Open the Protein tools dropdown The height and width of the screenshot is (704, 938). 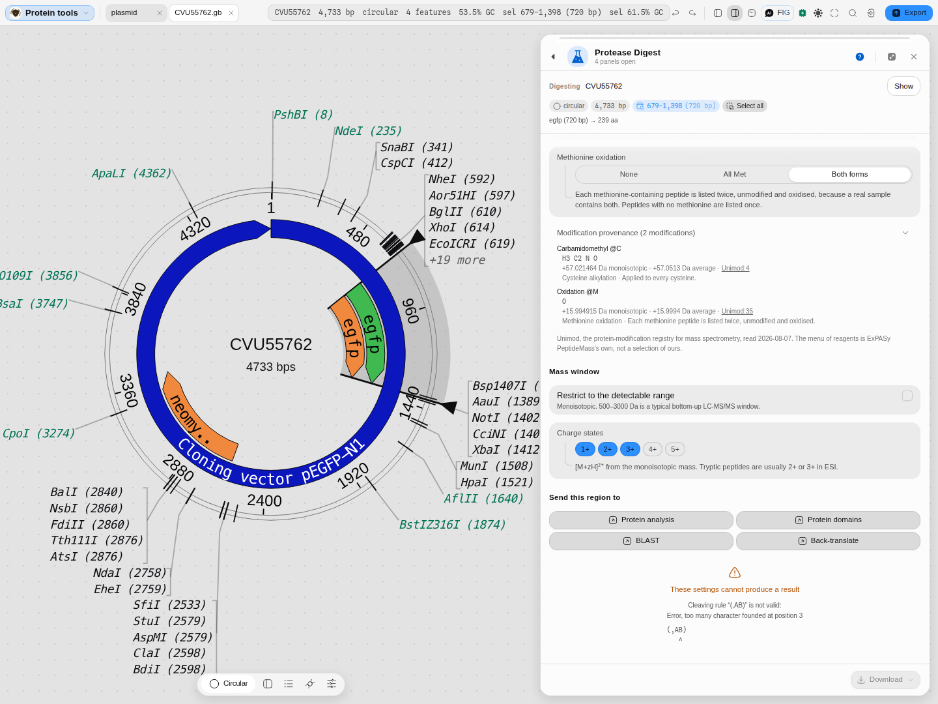50,13
